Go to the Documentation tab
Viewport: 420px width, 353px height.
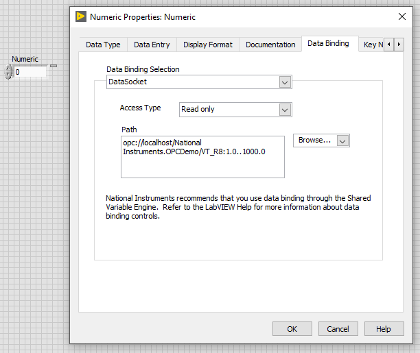[x=270, y=45]
